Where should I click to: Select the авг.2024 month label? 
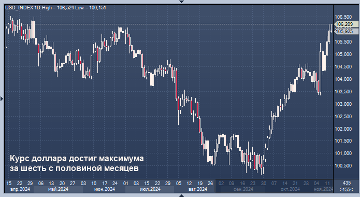198,189
